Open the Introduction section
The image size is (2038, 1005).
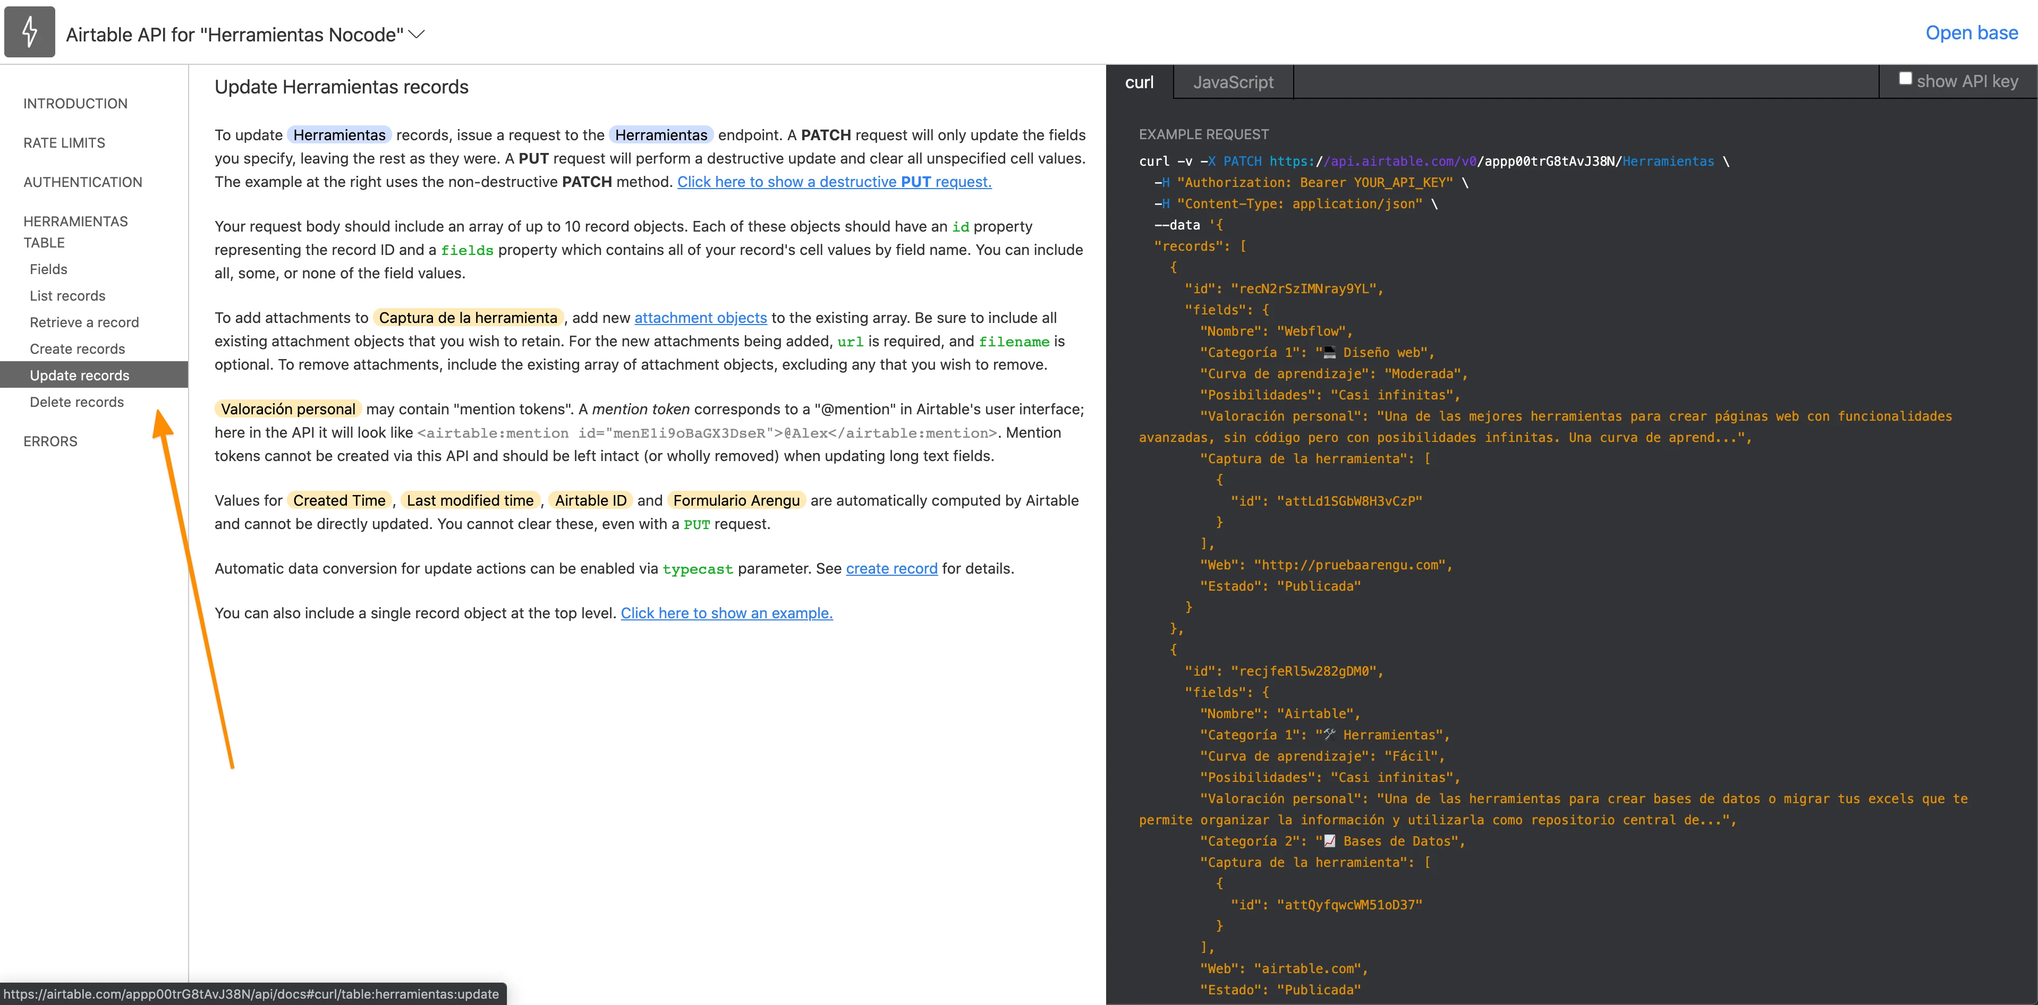click(75, 104)
